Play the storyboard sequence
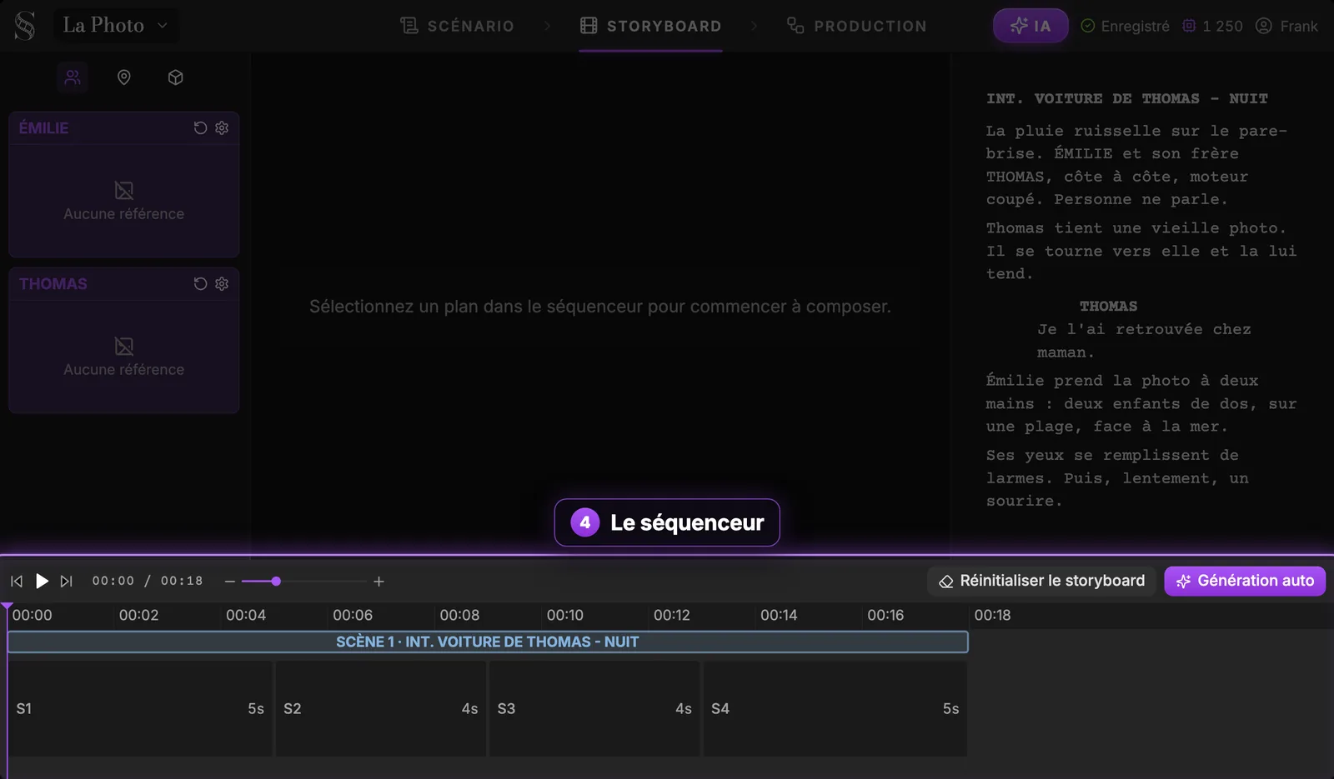The width and height of the screenshot is (1334, 779). pyautogui.click(x=42, y=582)
